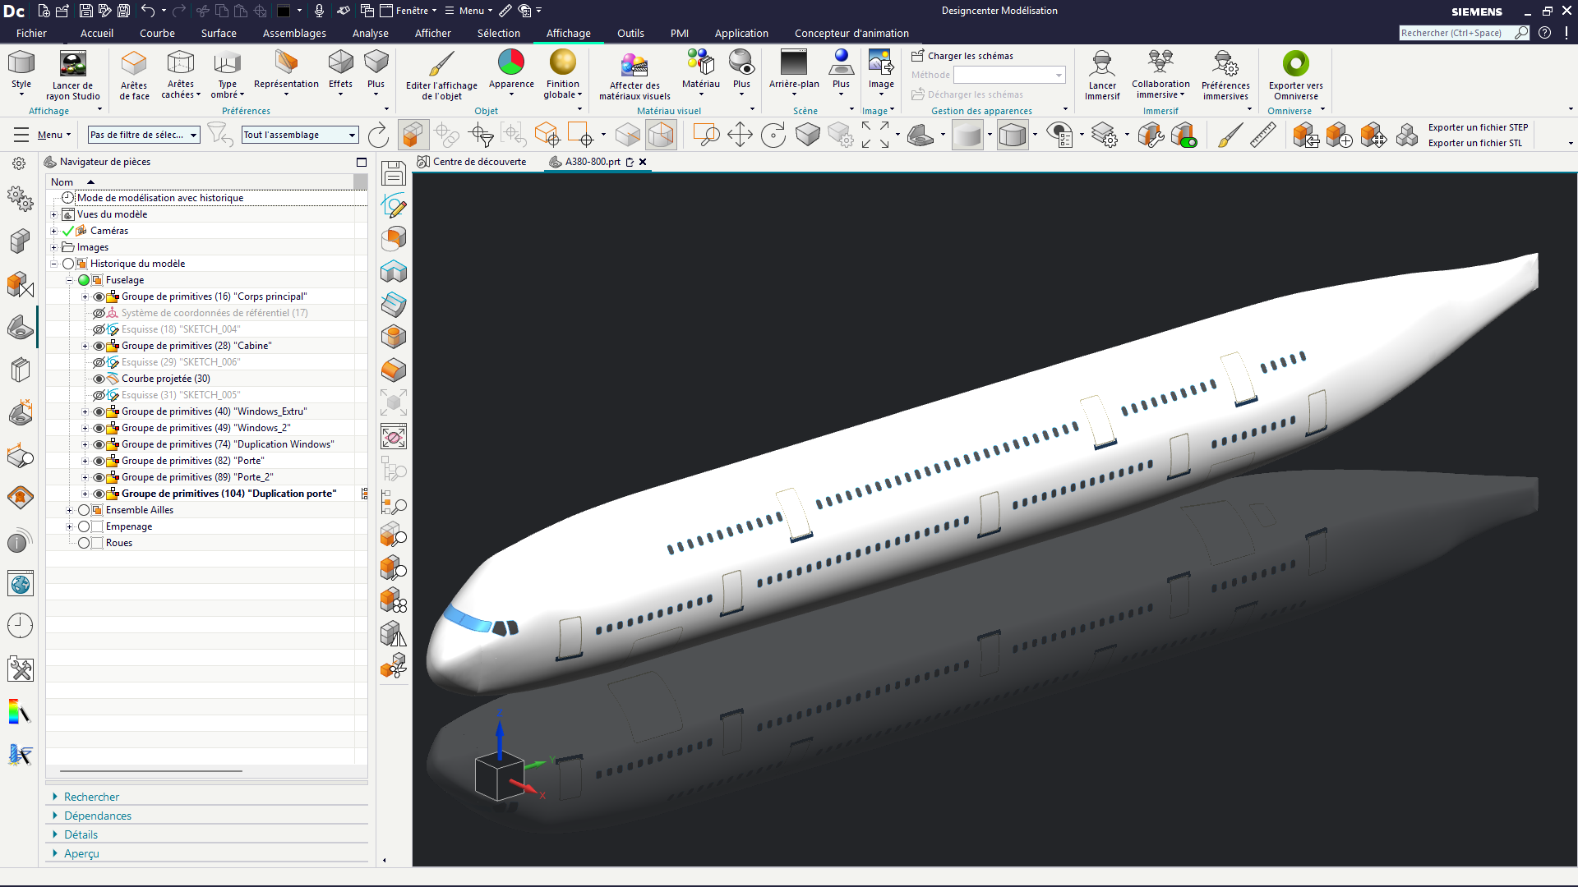This screenshot has width=1578, height=887.
Task: Open "Tout l'assemblage" scope dropdown
Action: click(300, 135)
